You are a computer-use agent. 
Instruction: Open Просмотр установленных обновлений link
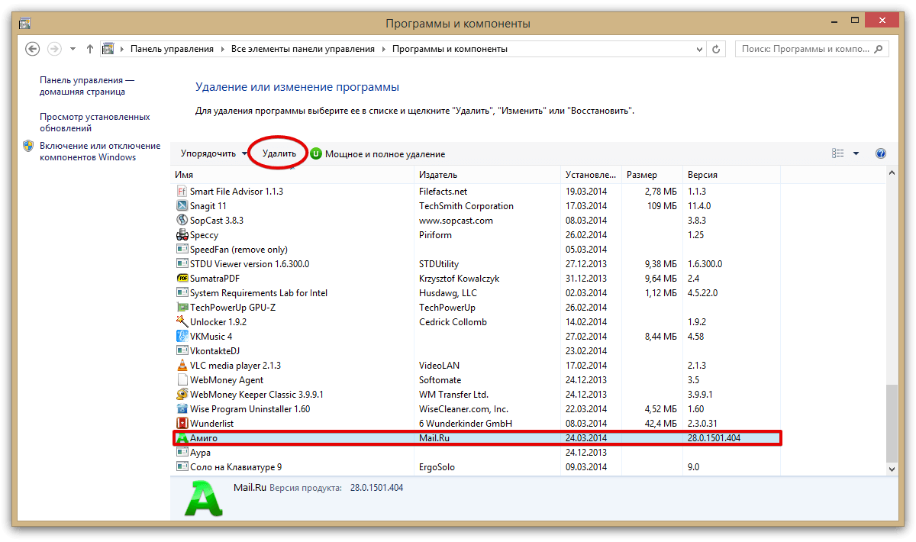[x=95, y=122]
